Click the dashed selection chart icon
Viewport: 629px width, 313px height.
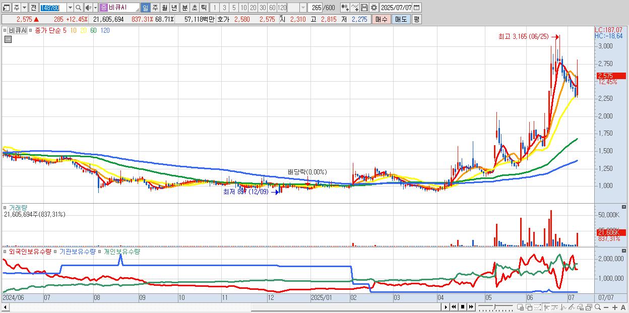[x=537, y=307]
